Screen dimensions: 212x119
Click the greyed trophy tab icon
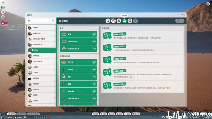pyautogui.click(x=135, y=21)
